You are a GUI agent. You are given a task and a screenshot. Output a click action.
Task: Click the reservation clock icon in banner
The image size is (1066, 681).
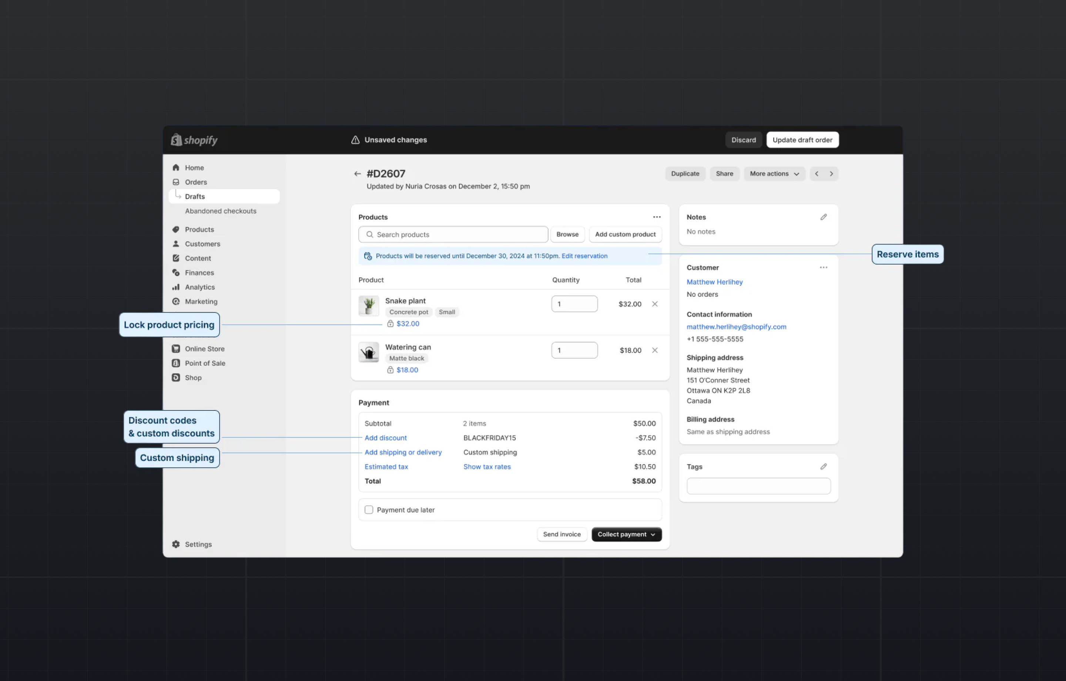(368, 256)
